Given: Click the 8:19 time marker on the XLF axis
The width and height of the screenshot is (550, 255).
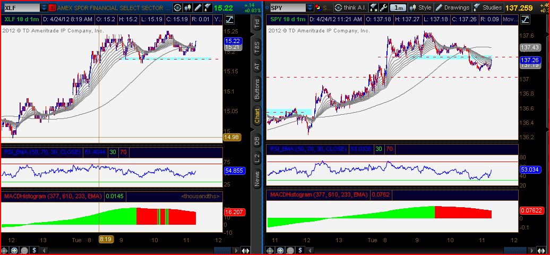Looking at the screenshot, I should [x=106, y=240].
